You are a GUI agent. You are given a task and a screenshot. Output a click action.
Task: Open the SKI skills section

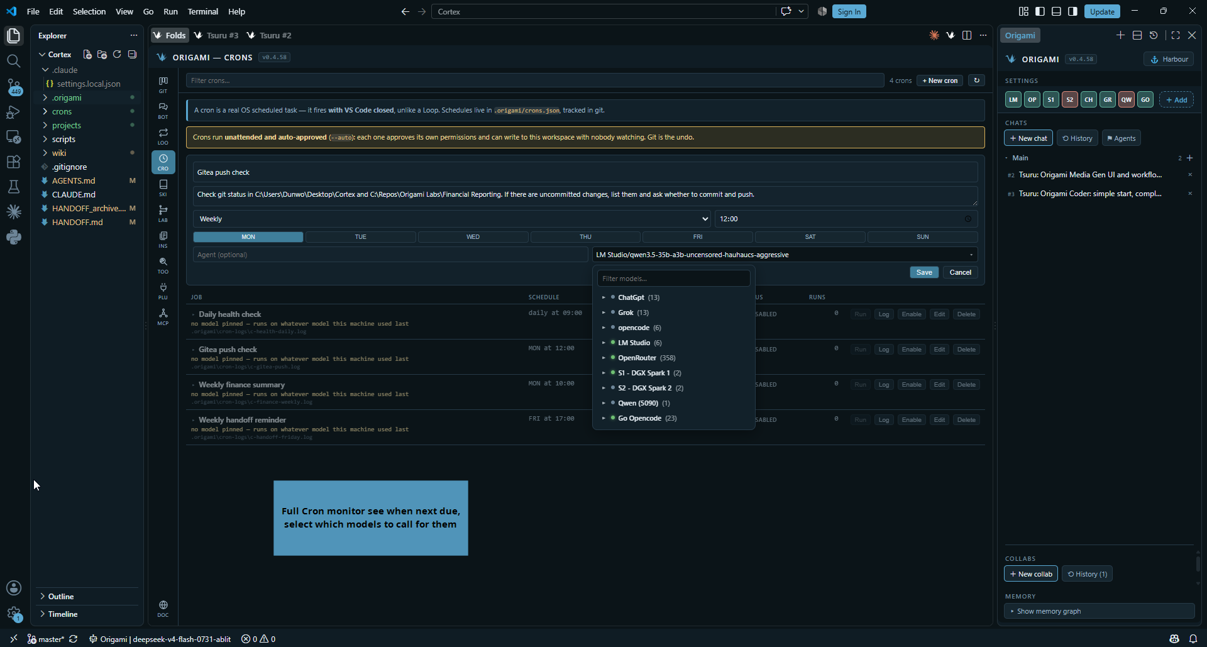click(x=163, y=188)
